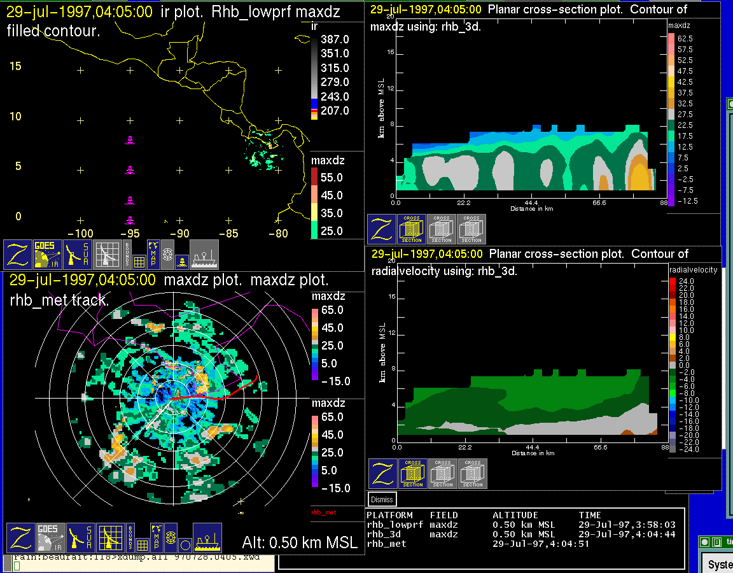
Task: Click the circle icon in the maxdz plot toolbar
Action: tap(185, 545)
